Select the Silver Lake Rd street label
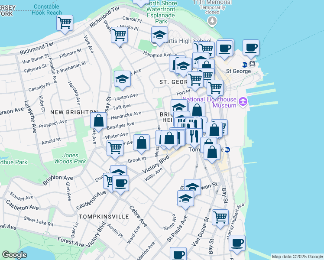The height and width of the screenshot is (260, 324). point(38,221)
